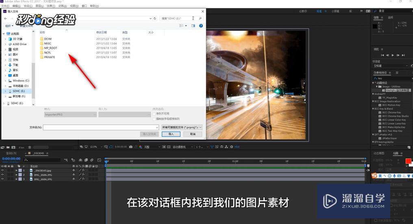This screenshot has height=224, width=413.
Task: Open the file name history dropdown
Action: point(157,127)
